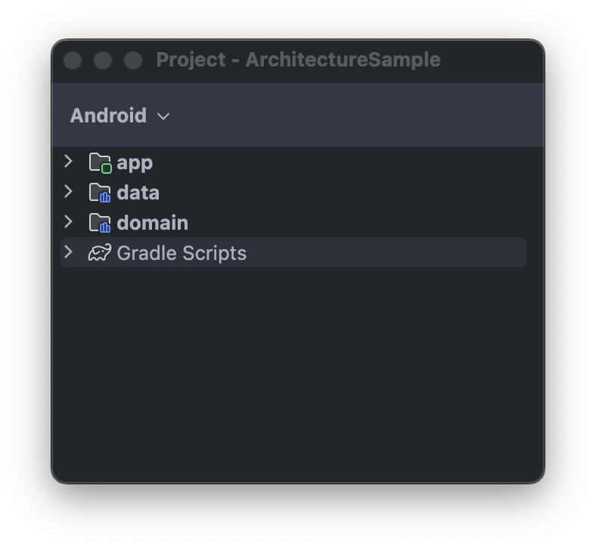Click the Project - ArchitectureSample title text
The width and height of the screenshot is (596, 547).
pos(299,60)
